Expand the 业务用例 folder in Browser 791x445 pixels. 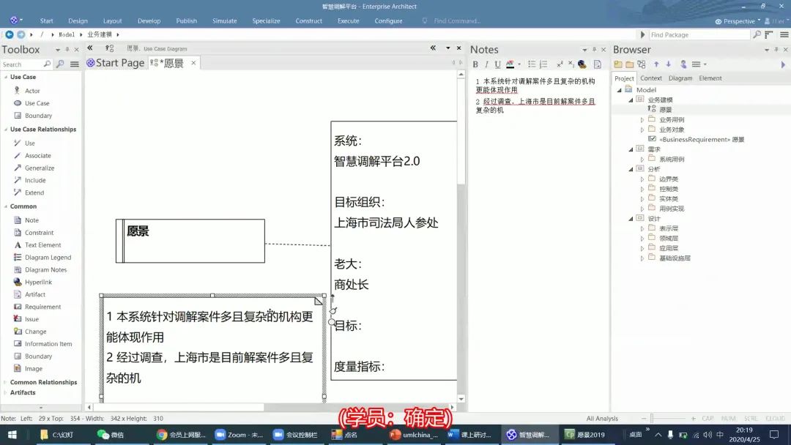(x=642, y=120)
